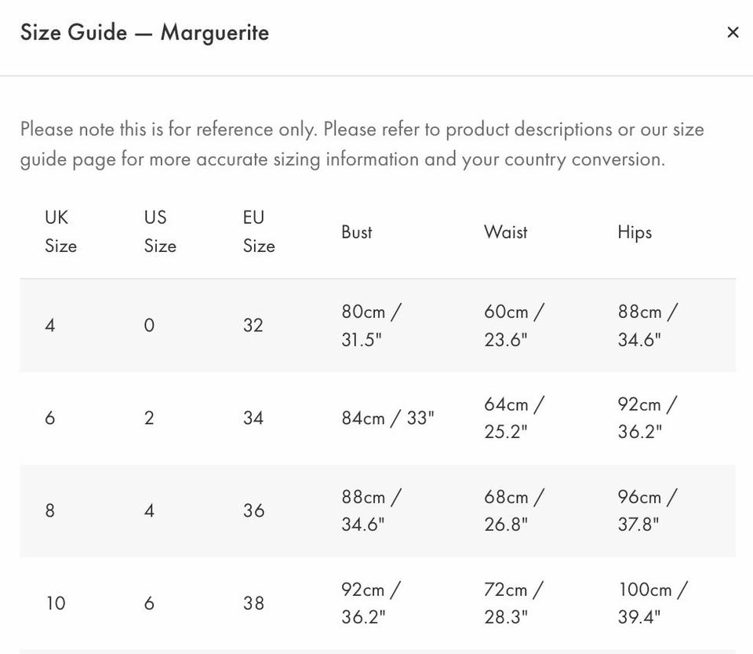This screenshot has width=753, height=654.
Task: Click the Size Guide — Marguerite title
Action: [144, 33]
